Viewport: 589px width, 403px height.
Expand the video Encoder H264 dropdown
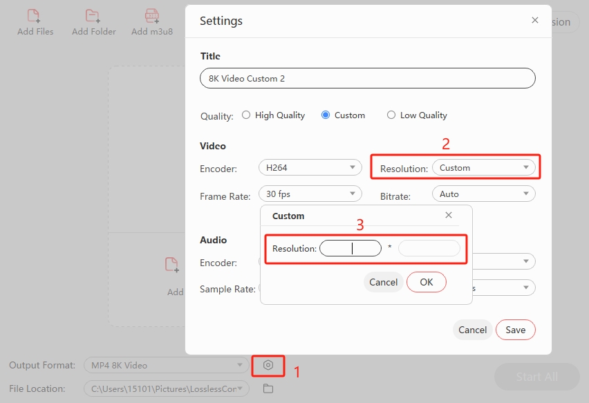point(310,167)
